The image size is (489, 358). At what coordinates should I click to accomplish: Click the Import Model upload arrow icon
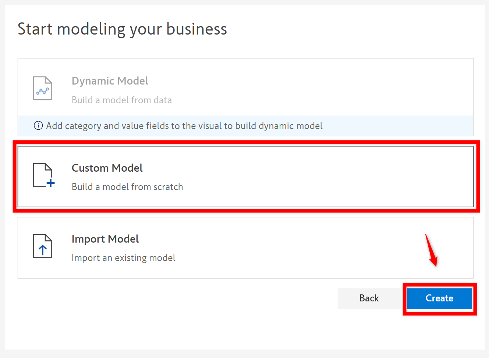(43, 246)
